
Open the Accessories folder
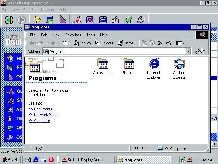coord(103,67)
